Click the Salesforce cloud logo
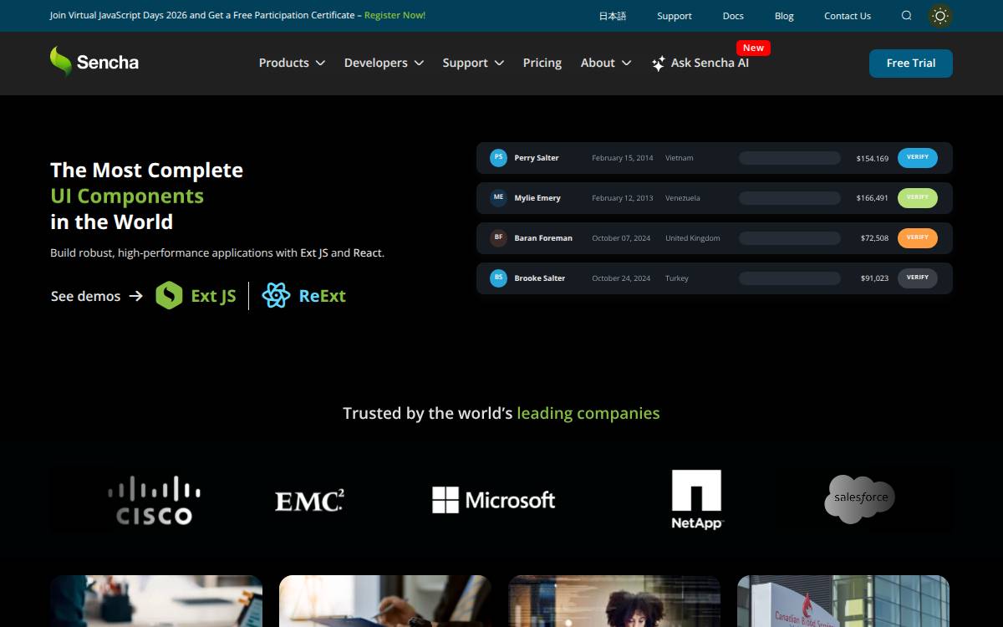Image resolution: width=1003 pixels, height=627 pixels. point(860,499)
